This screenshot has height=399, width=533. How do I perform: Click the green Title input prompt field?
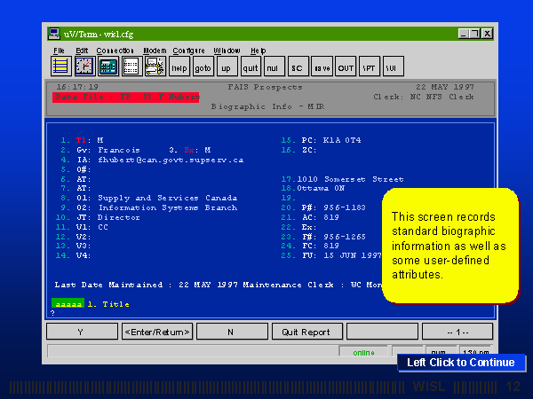[68, 304]
